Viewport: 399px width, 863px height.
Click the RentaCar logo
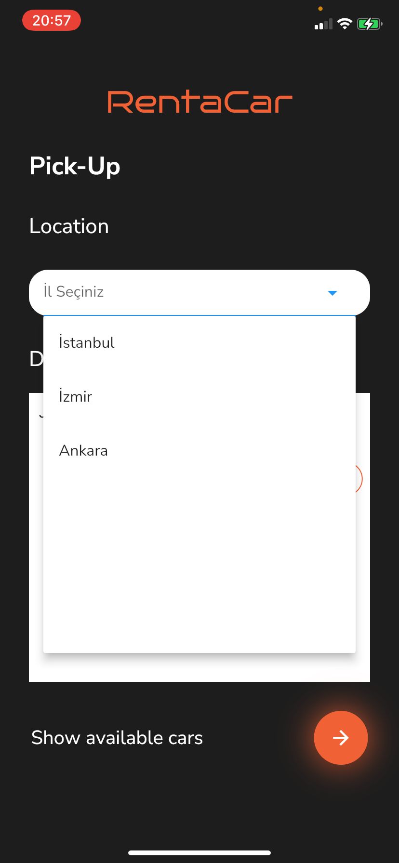(x=199, y=101)
